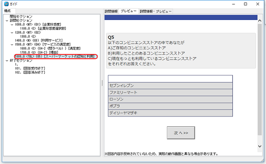Open the 設問情報・プレビュー tab
Image resolution: width=266 pixels, height=164 pixels.
tap(156, 11)
